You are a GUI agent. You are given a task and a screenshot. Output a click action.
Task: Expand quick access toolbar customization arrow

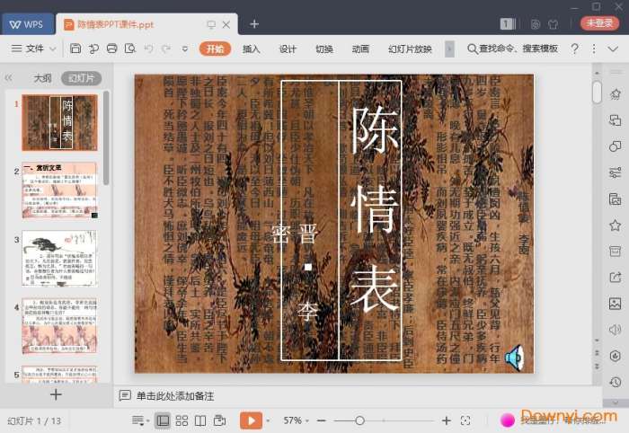coord(185,49)
